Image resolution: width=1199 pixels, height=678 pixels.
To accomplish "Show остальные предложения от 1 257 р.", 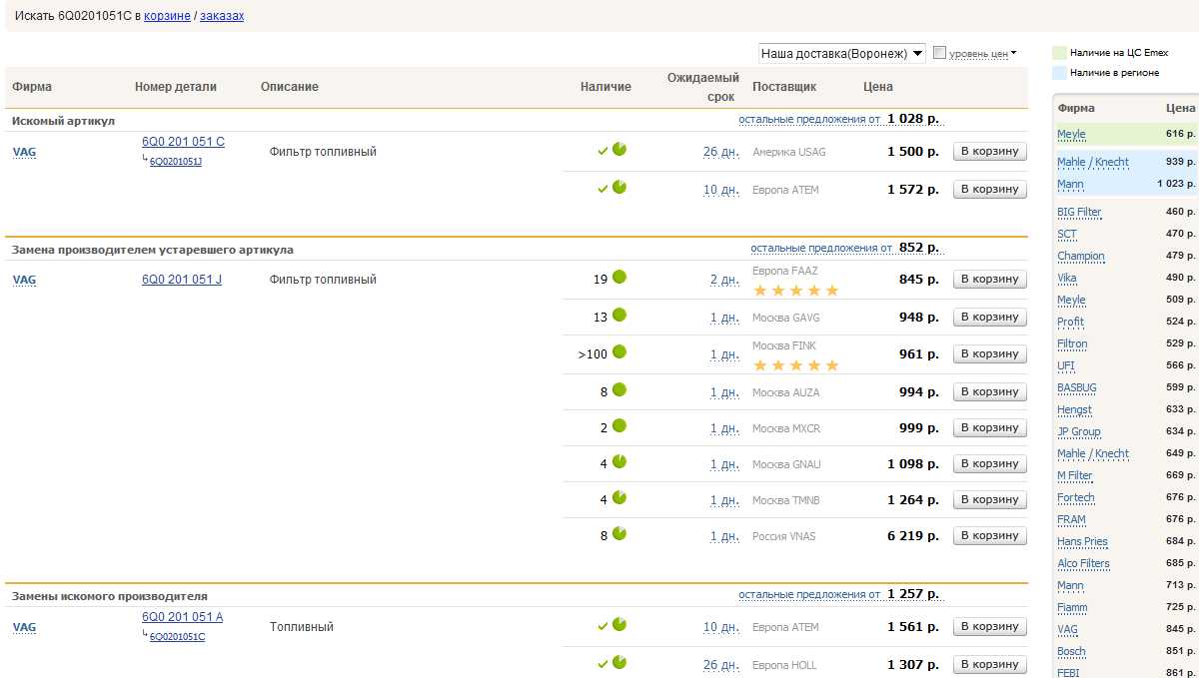I will click(x=839, y=594).
